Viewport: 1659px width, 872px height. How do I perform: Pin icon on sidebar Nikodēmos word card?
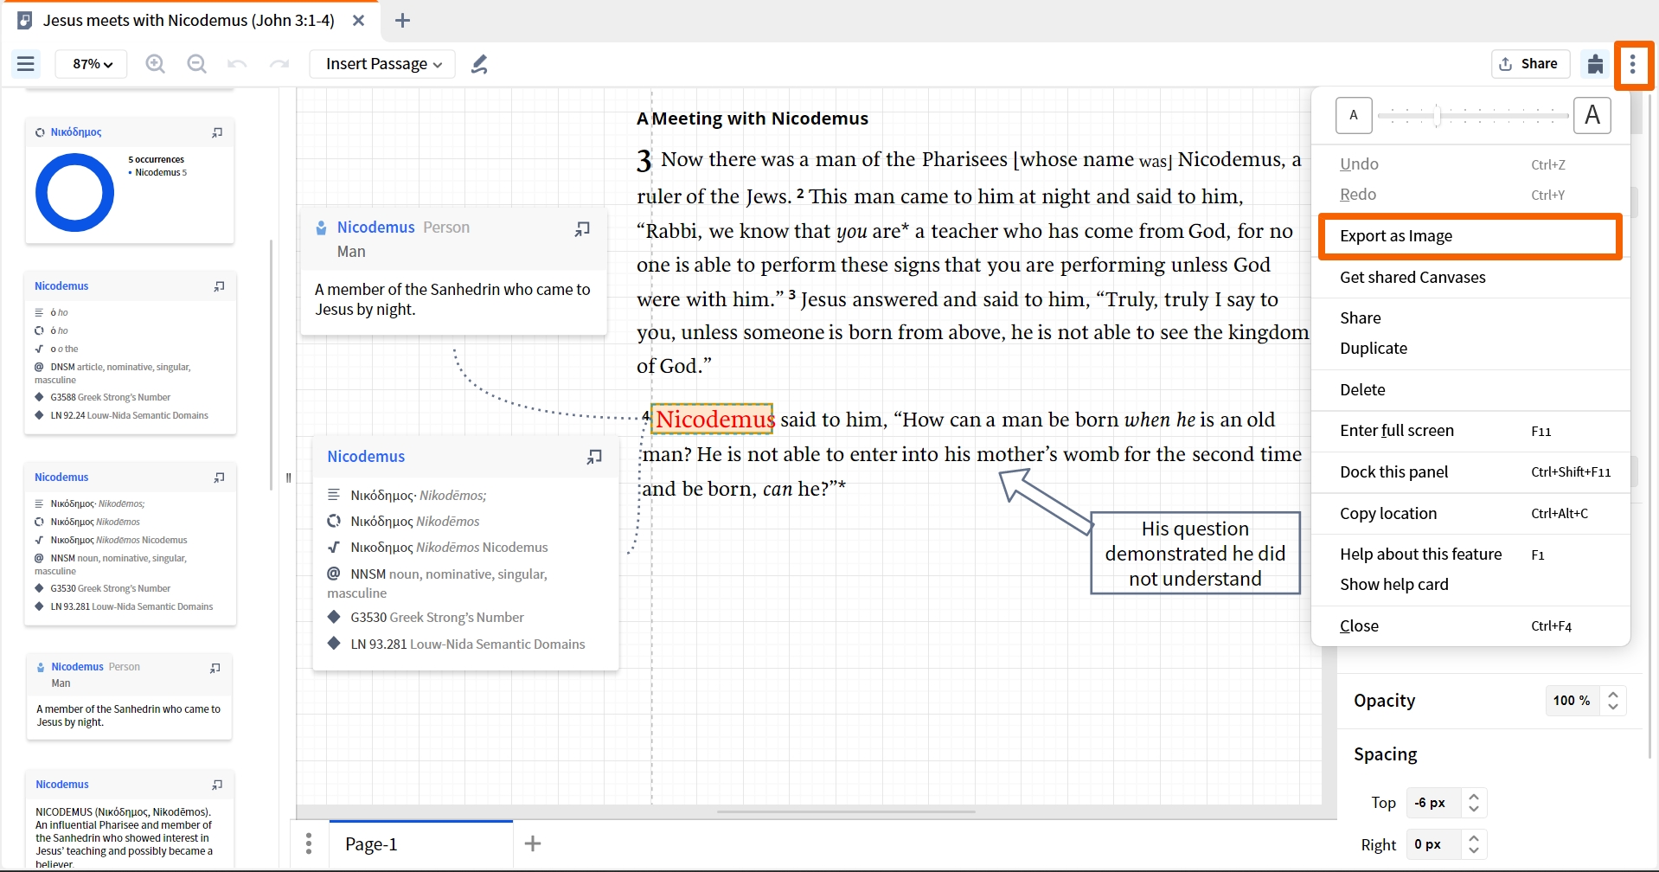pyautogui.click(x=219, y=478)
